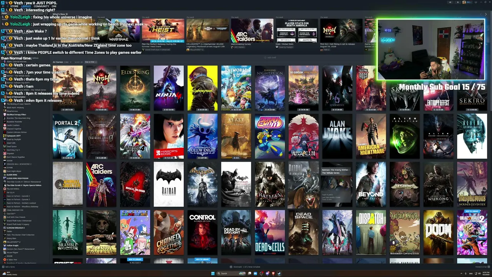Select the Control Ultimate Edition cover art
The height and width of the screenshot is (277, 492).
click(x=203, y=232)
